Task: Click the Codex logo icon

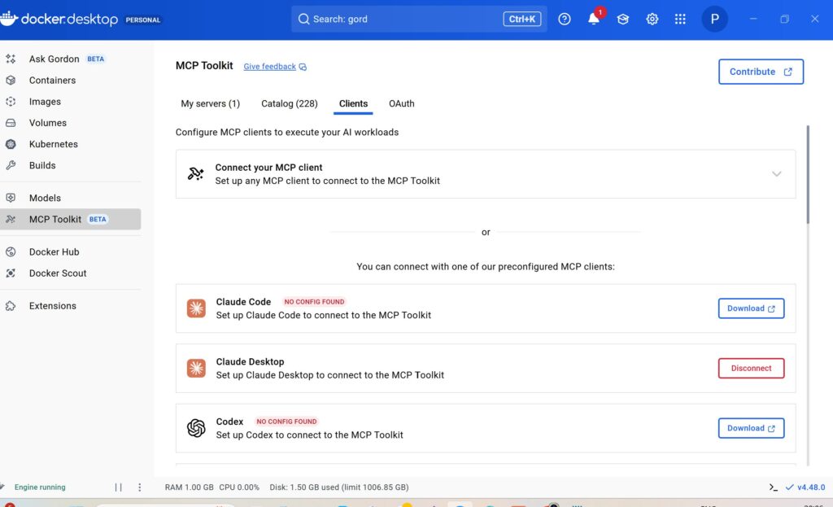Action: pyautogui.click(x=196, y=428)
